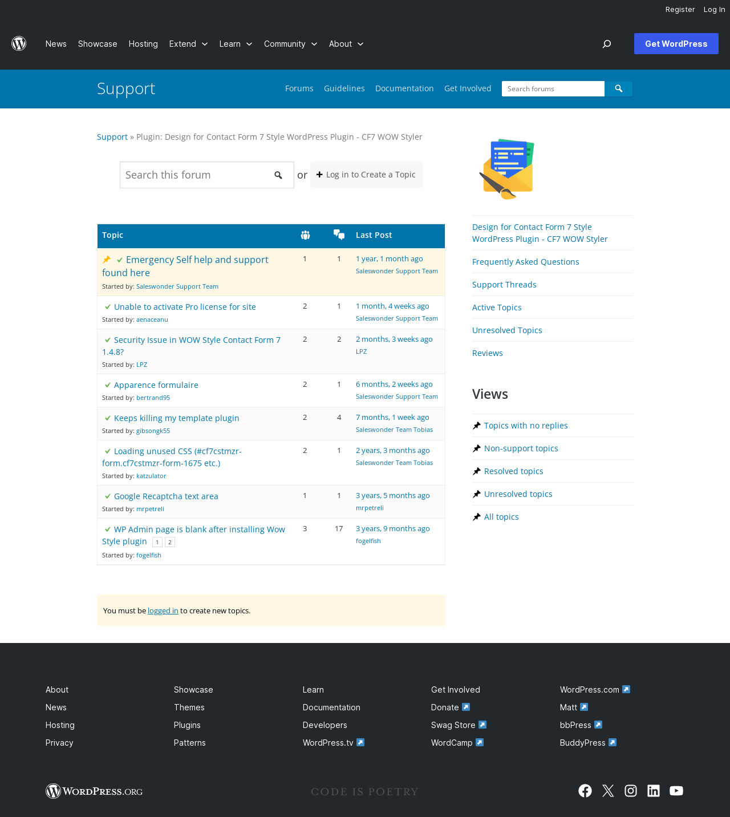730x817 pixels.
Task: View Topics with no replies
Action: coord(526,426)
